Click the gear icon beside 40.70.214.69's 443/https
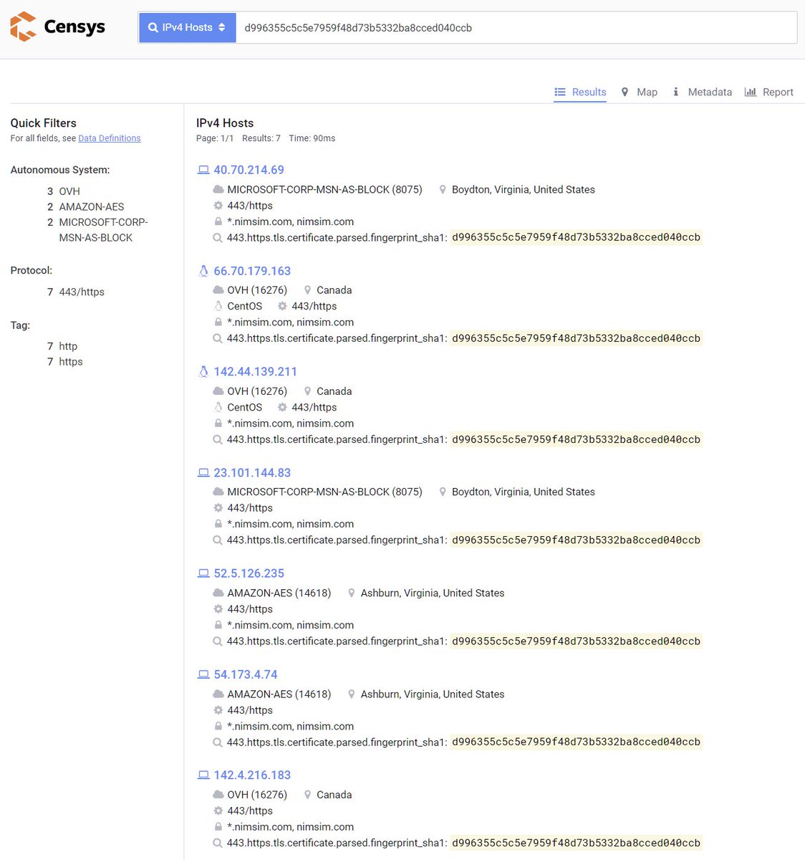Screen dimensions: 805x860 pos(218,206)
